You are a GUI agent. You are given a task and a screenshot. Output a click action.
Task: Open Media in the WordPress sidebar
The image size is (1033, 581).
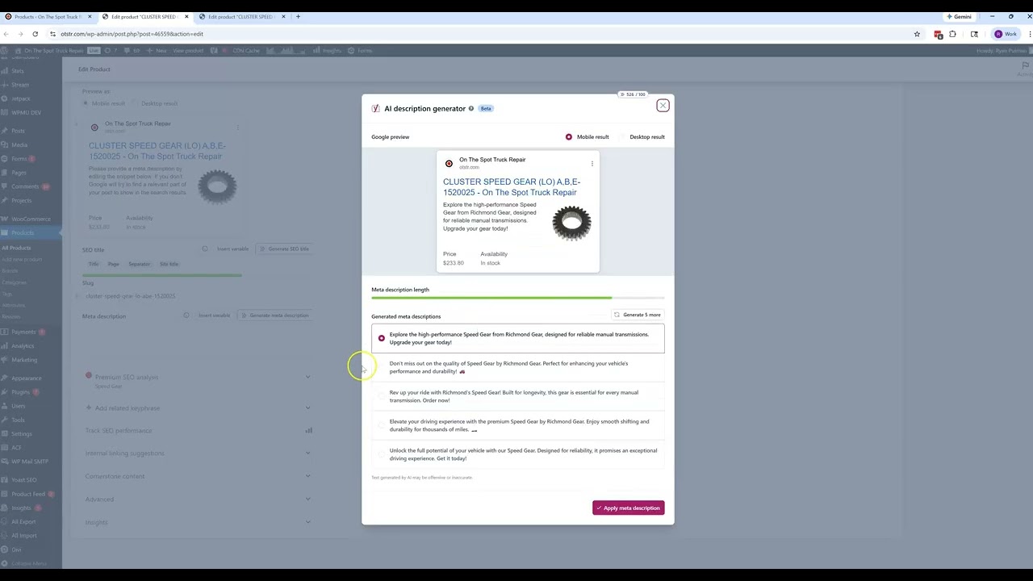(19, 145)
